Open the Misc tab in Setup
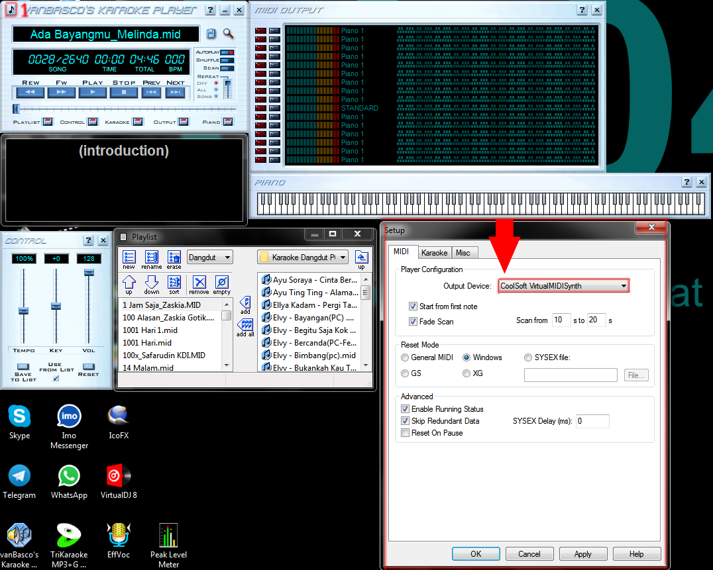 click(465, 252)
